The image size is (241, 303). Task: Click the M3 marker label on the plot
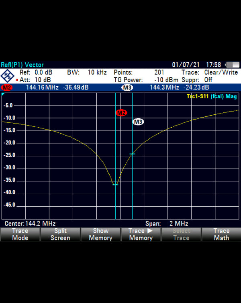tap(138, 122)
